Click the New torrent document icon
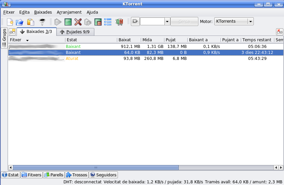Viewport: 284px width, 185px height. pos(10,22)
